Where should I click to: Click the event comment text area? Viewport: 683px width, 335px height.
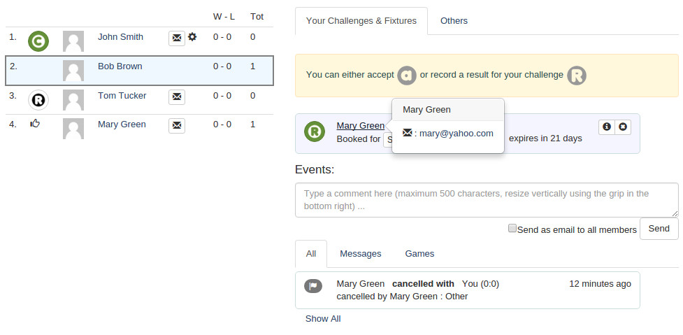[x=487, y=200]
